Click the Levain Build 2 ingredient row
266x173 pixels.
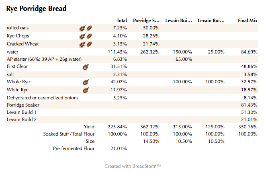tap(22, 119)
